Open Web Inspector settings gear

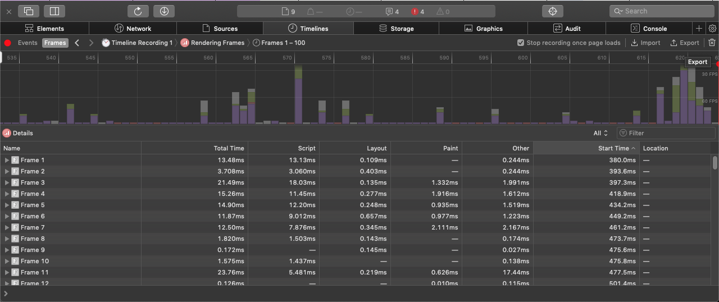[712, 28]
